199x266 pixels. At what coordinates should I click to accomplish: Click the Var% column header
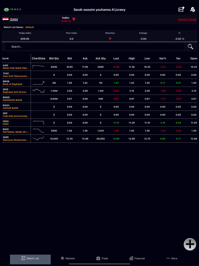(x=163, y=58)
